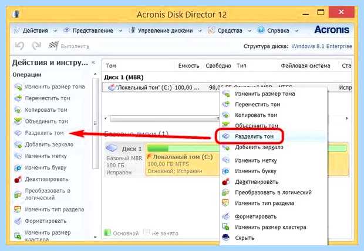Open the Средства menu dropdown
Image resolution: width=364 pixels, height=251 pixels.
(x=230, y=30)
